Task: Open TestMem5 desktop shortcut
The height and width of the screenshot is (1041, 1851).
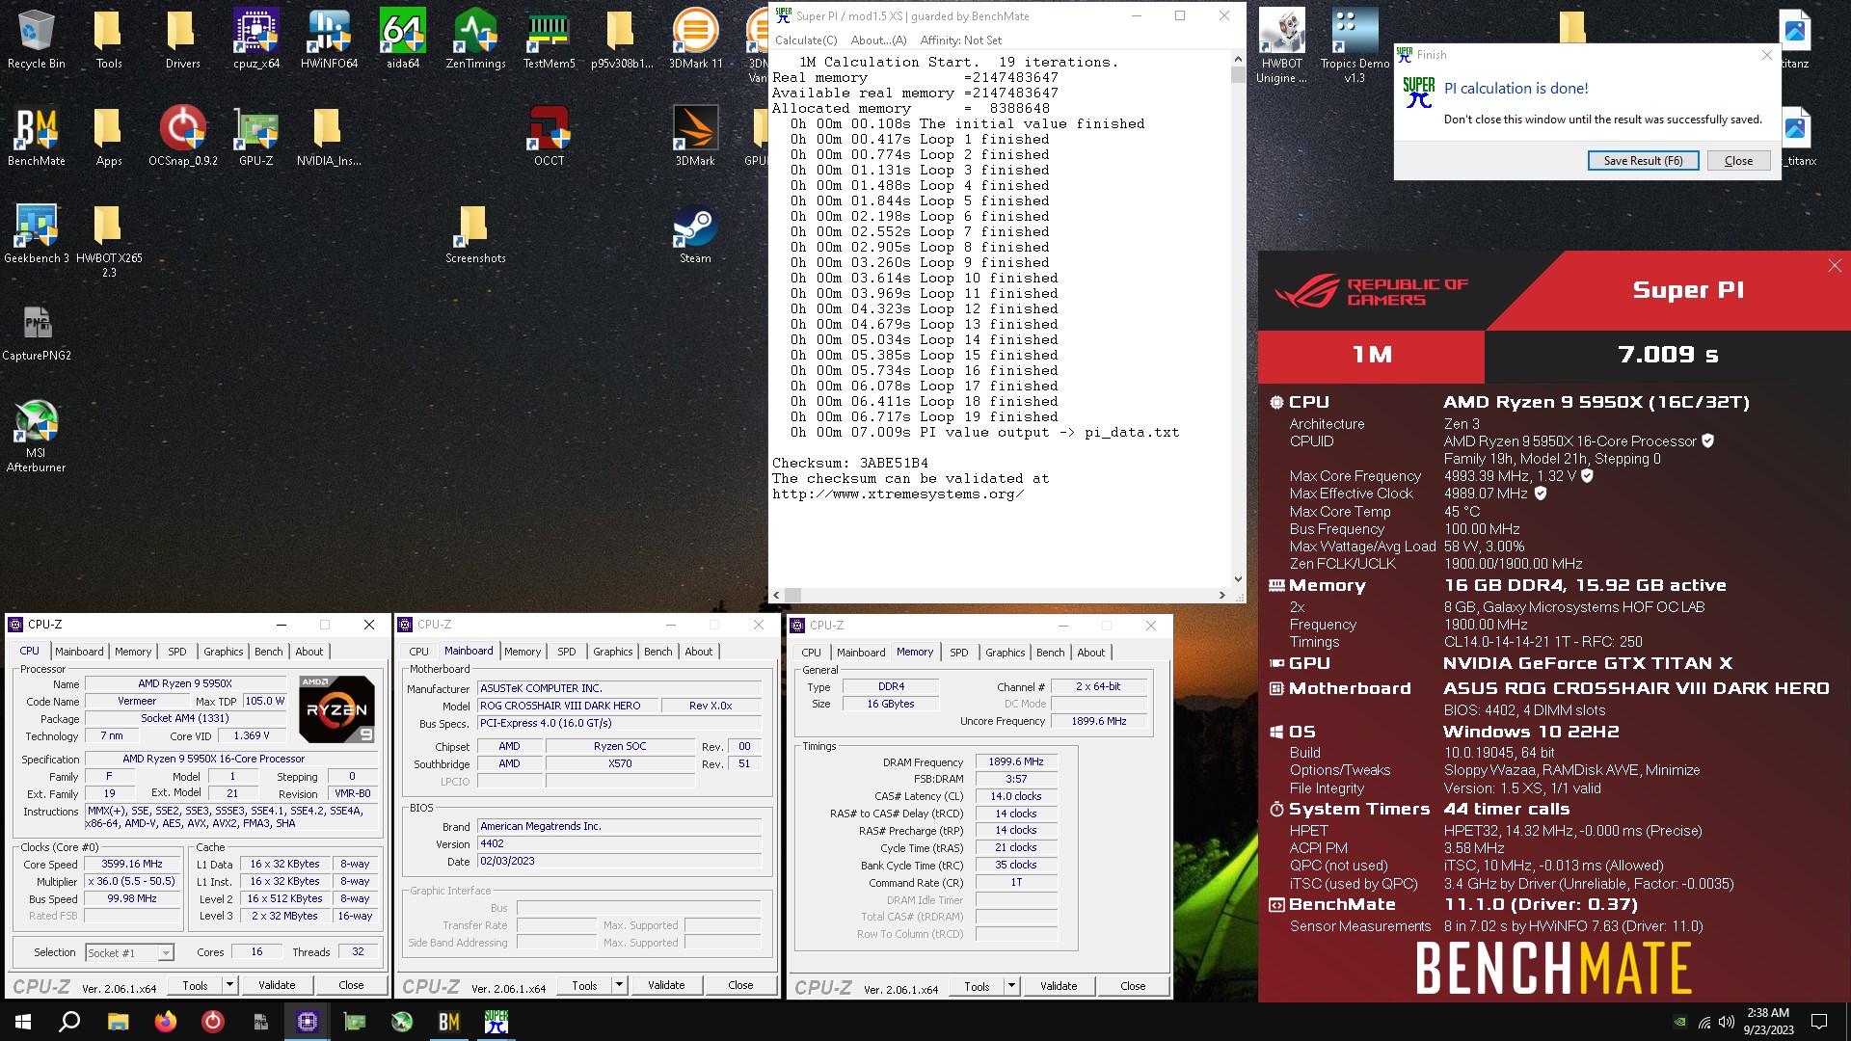Action: tap(549, 40)
